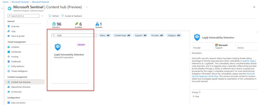
Task: Click the News & guides cloud icon
Action: (x=9, y=36)
